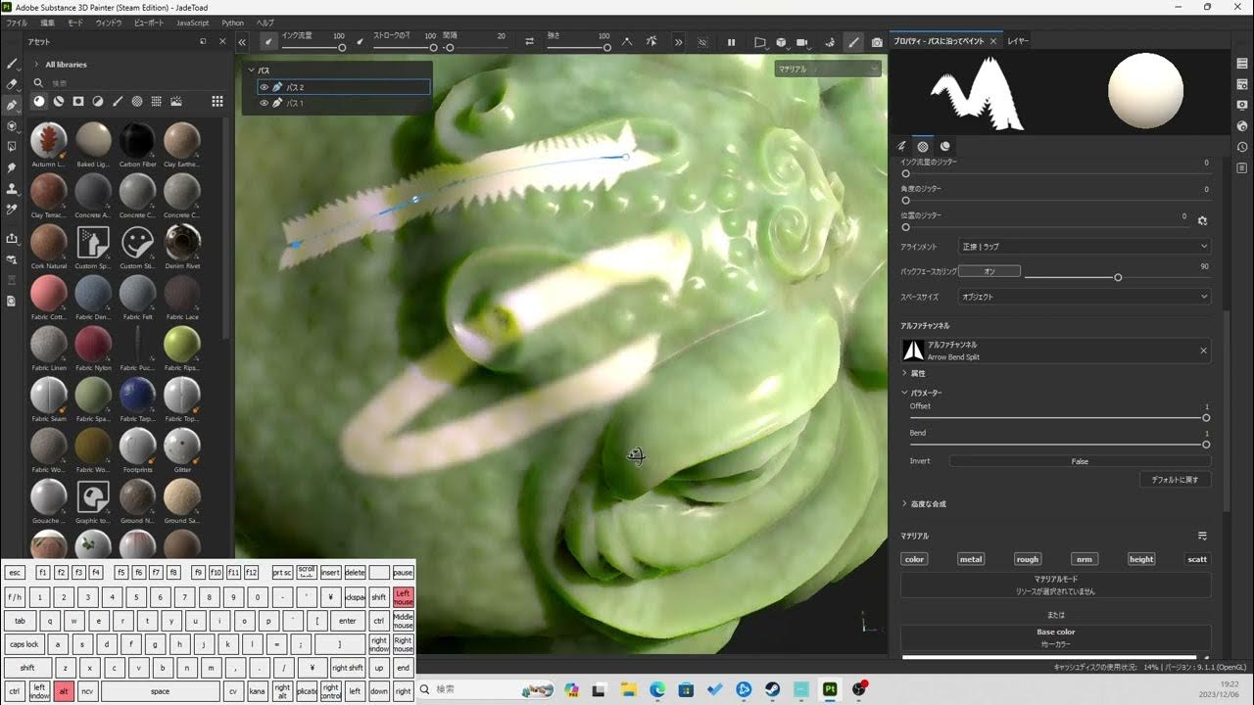This screenshot has width=1254, height=705.
Task: Filter assets by Smart materials icon
Action: [x=59, y=101]
